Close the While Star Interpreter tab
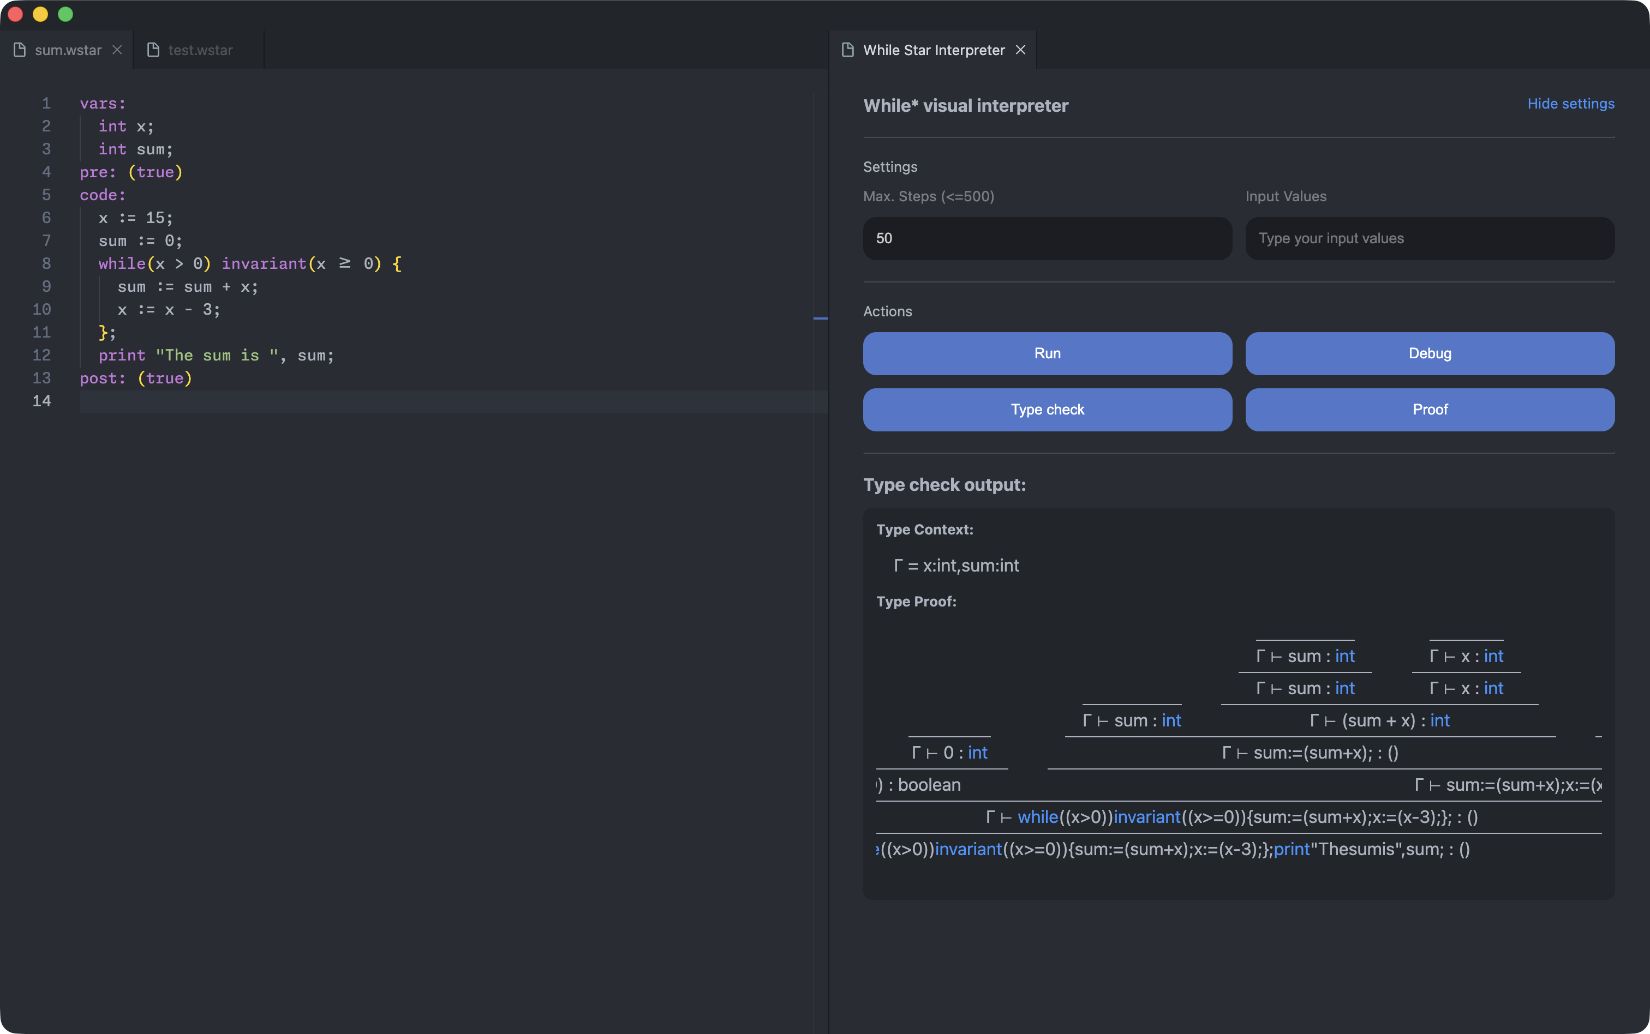 (x=1021, y=50)
